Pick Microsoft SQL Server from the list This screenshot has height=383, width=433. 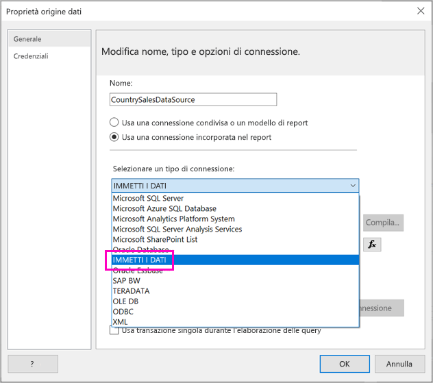(x=235, y=198)
